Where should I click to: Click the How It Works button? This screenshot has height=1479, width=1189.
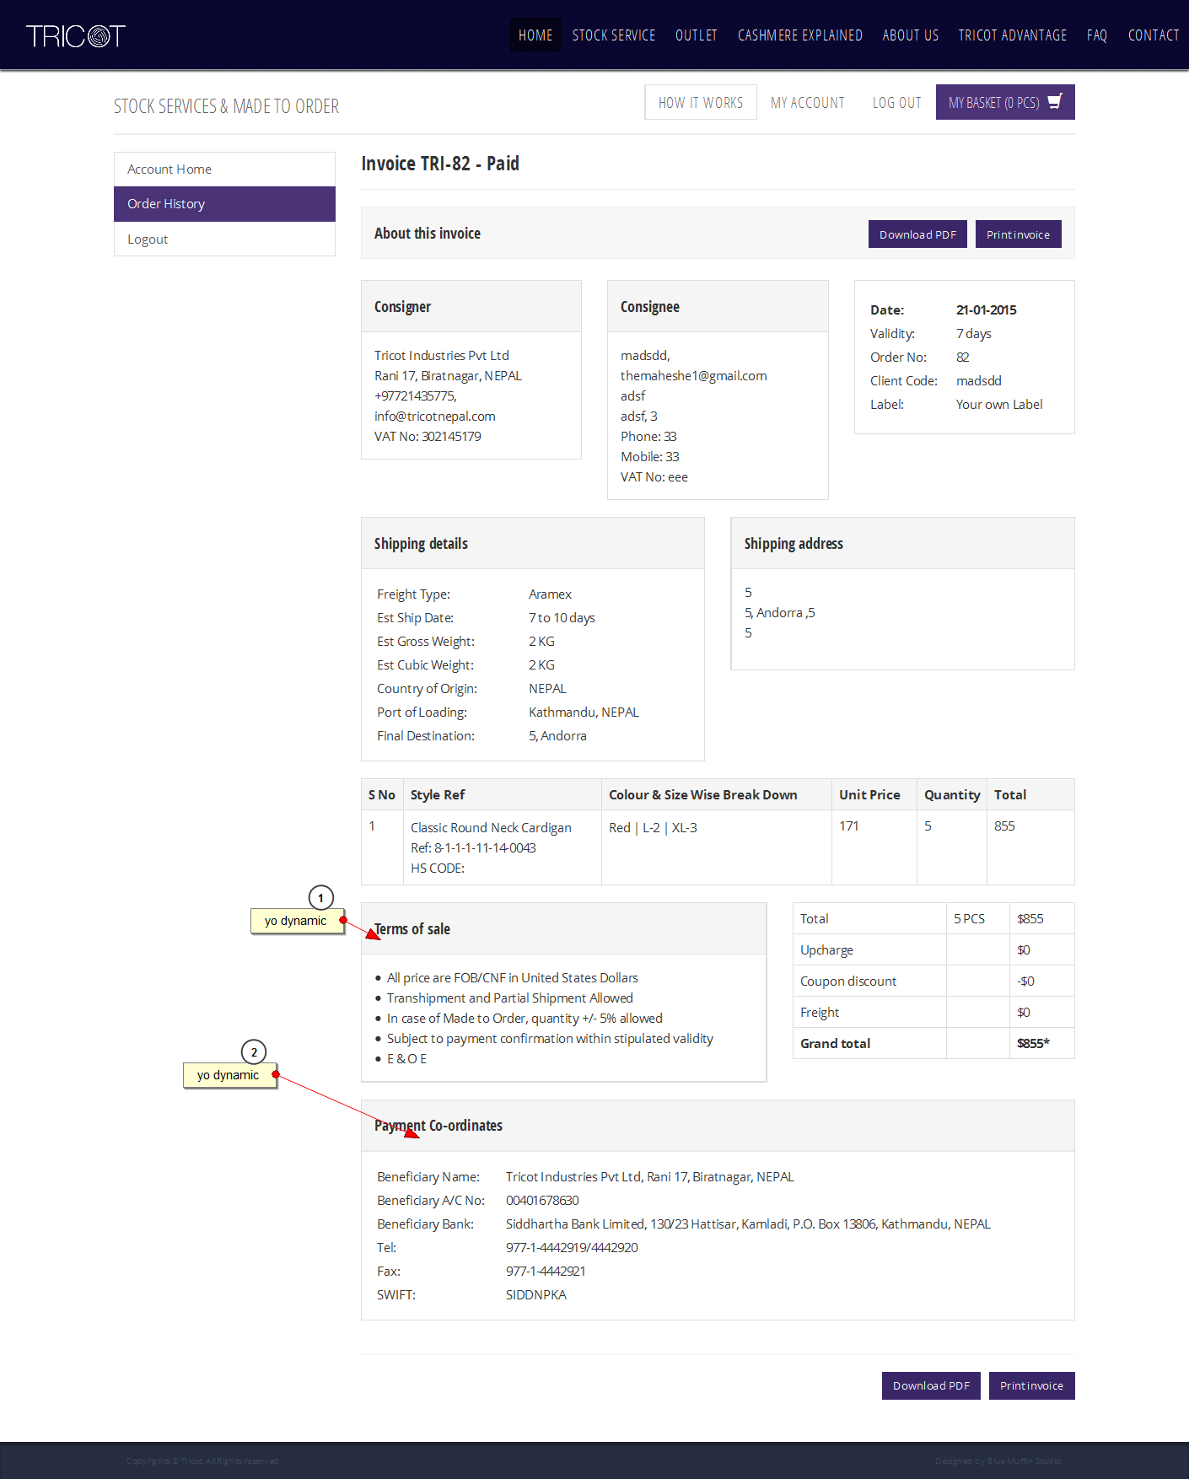tap(700, 102)
